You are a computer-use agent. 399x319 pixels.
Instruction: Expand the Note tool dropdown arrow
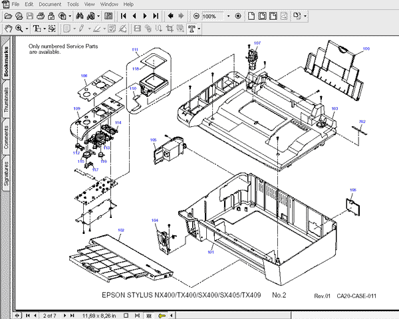coord(74,29)
